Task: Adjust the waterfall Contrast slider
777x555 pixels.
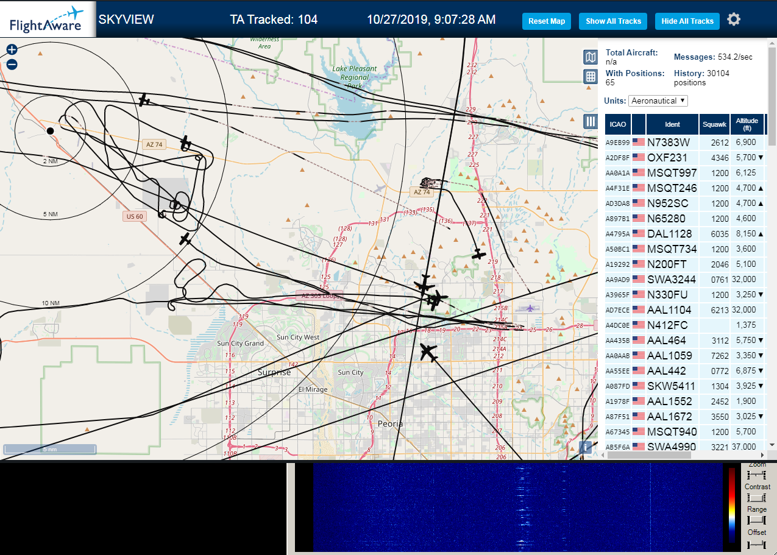Action: (756, 497)
